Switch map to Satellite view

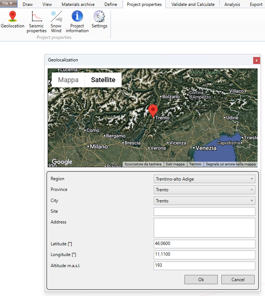tap(103, 80)
